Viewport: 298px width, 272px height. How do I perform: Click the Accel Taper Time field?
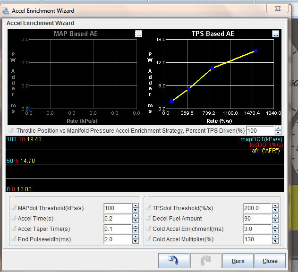click(117, 229)
